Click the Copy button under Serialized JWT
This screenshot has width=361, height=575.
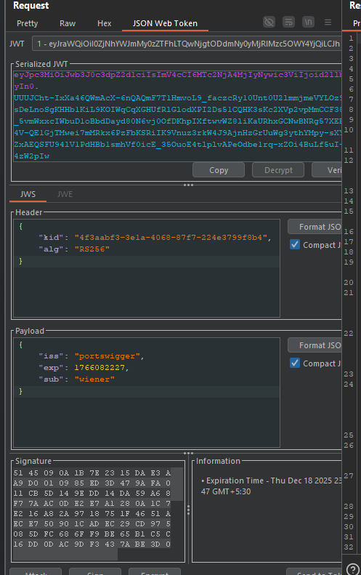tap(219, 170)
